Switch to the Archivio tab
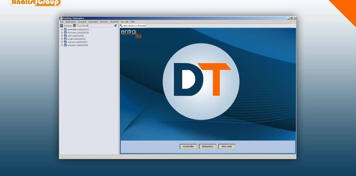This screenshot has height=176, width=356. point(66,26)
